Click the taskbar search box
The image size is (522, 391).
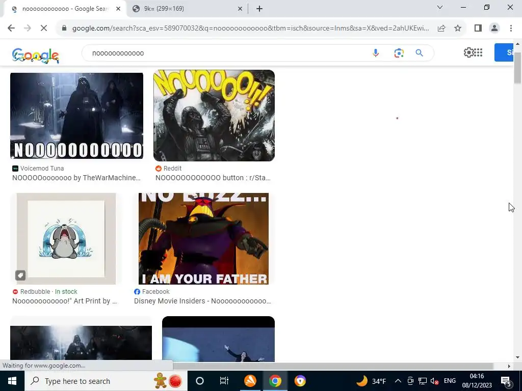point(106,381)
